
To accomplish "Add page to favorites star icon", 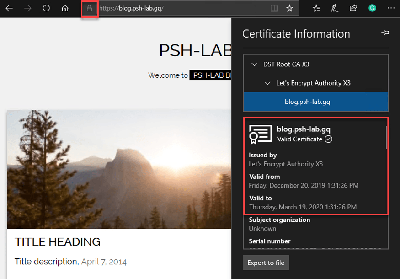I will click(x=289, y=8).
